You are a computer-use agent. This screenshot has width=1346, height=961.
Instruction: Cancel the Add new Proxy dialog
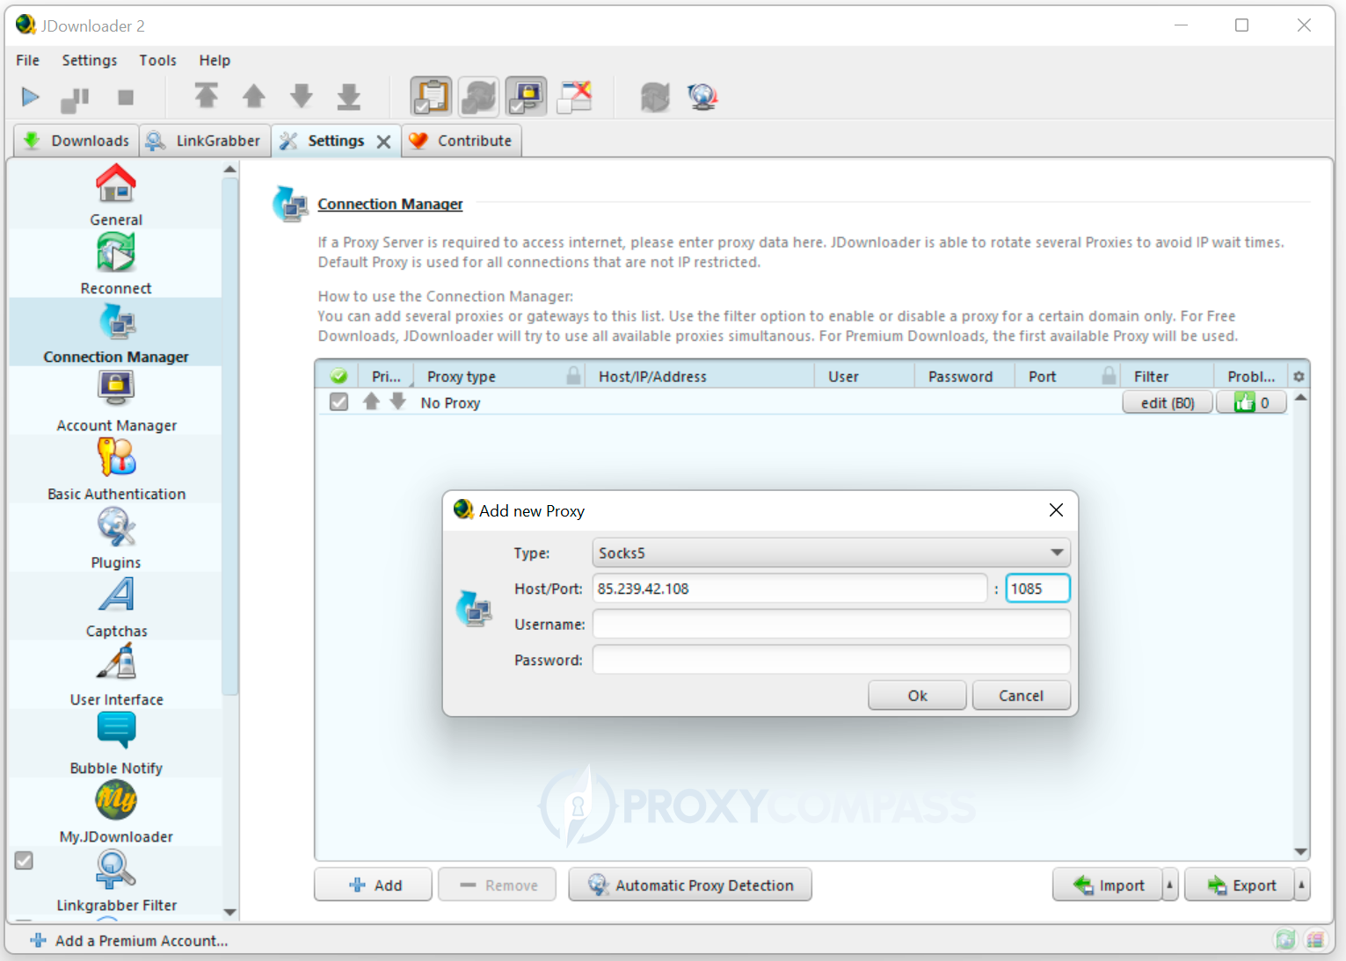coord(1022,695)
